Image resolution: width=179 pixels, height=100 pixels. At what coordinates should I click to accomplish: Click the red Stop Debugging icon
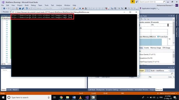[83, 8]
